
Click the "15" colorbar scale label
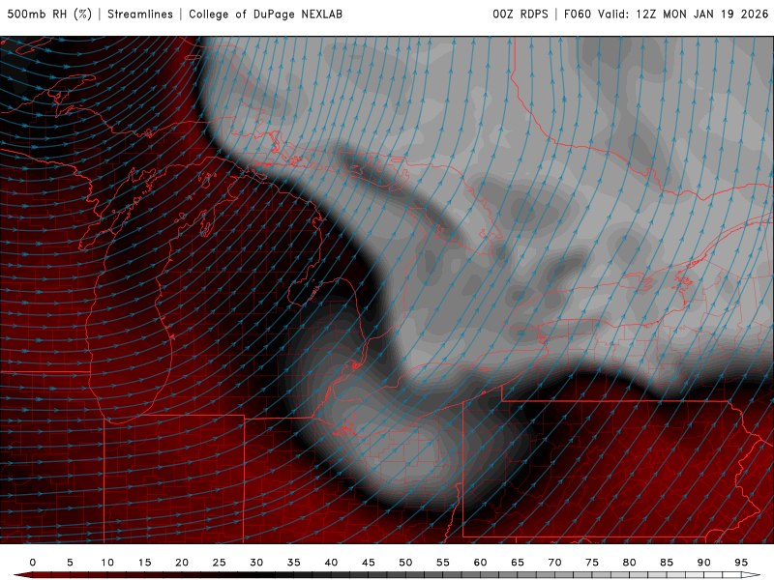(x=144, y=563)
